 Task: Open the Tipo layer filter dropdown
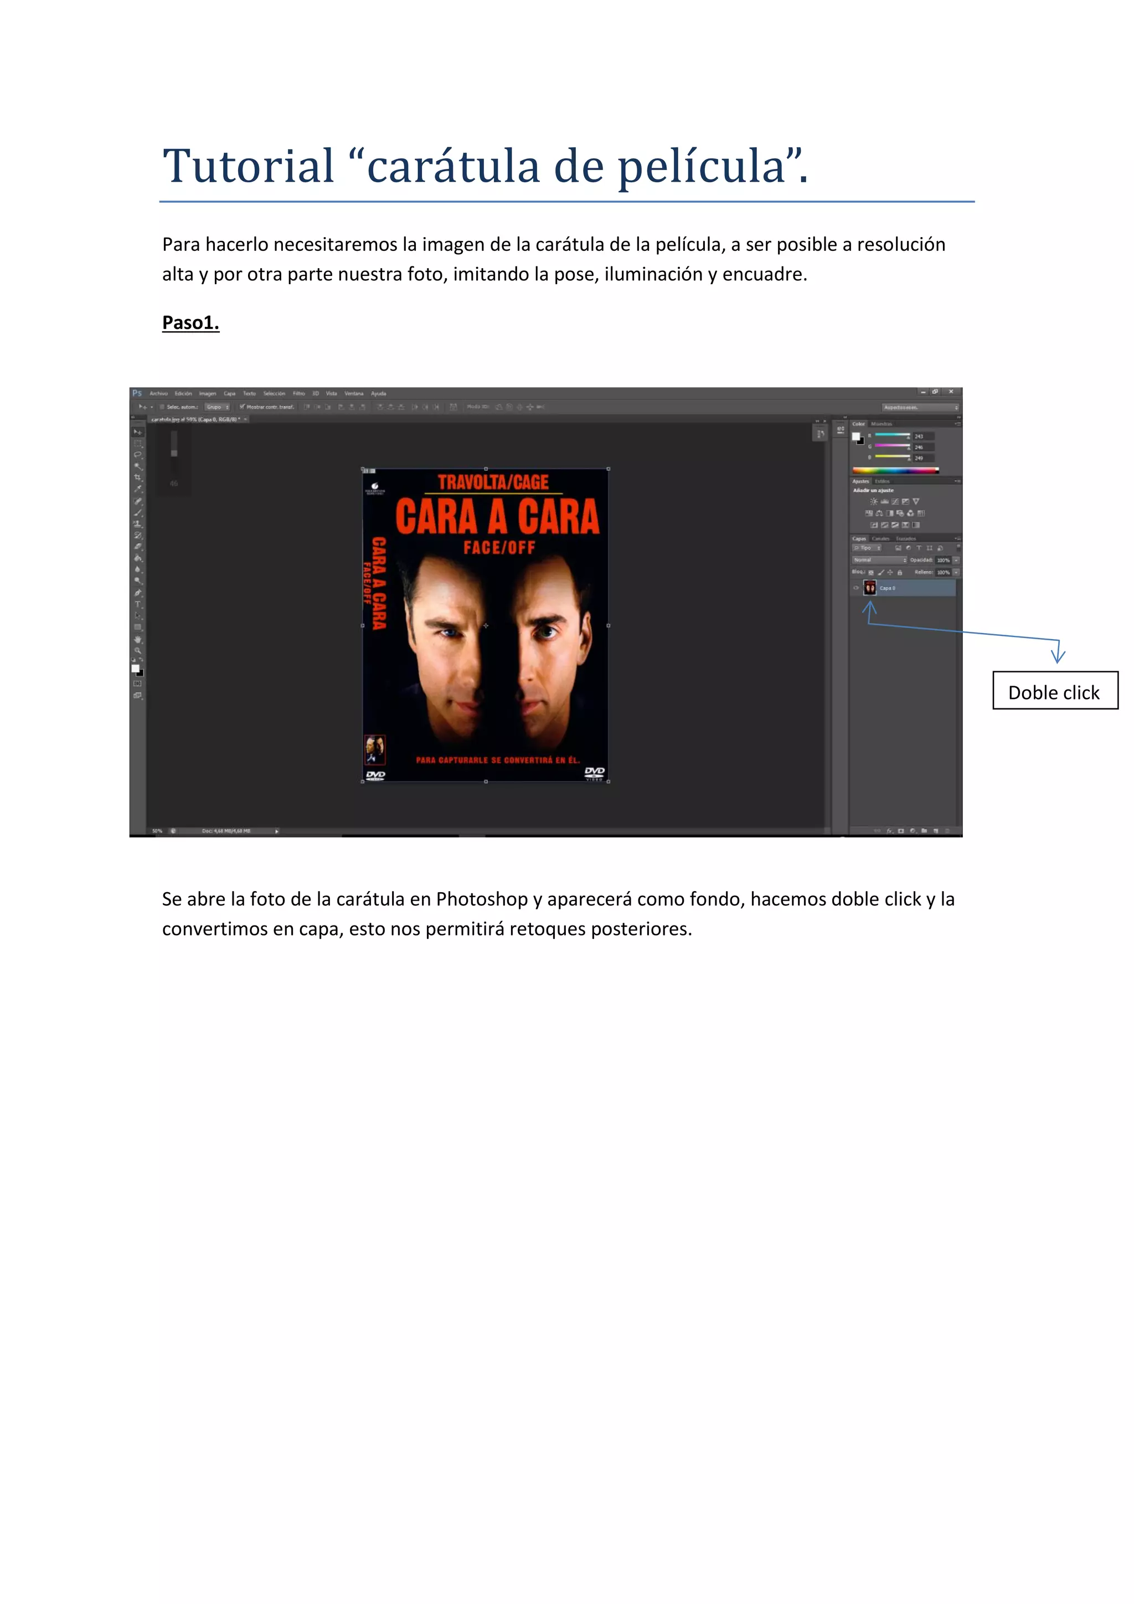click(x=867, y=548)
